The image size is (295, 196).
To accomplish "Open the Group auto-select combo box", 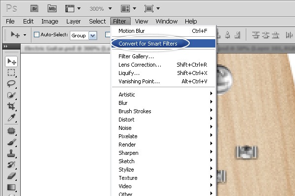I will pos(84,35).
